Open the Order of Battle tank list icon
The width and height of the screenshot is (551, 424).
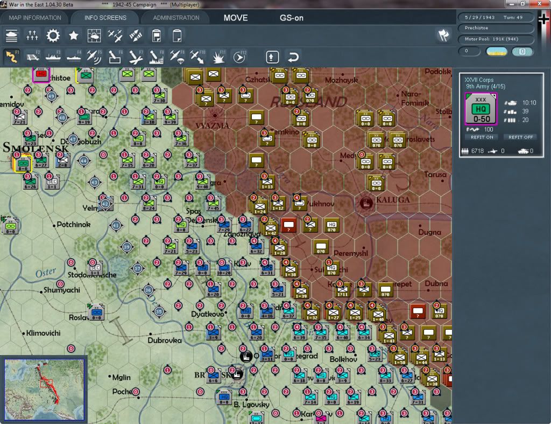[11, 36]
